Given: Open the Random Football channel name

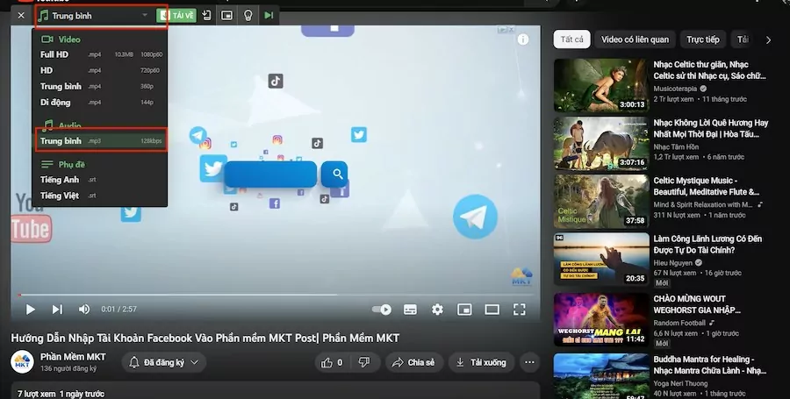Looking at the screenshot, I should coord(679,323).
